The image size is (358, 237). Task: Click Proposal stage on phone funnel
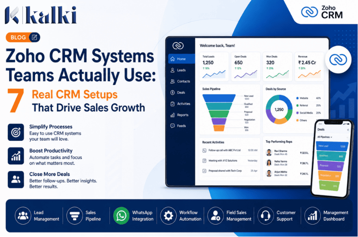(331, 166)
